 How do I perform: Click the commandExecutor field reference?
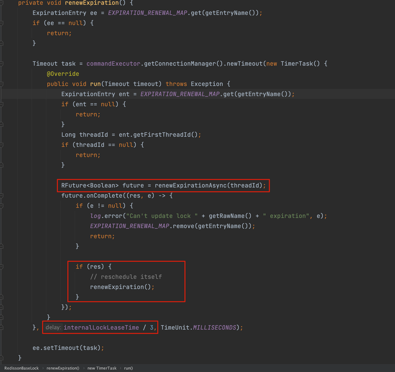click(x=113, y=63)
